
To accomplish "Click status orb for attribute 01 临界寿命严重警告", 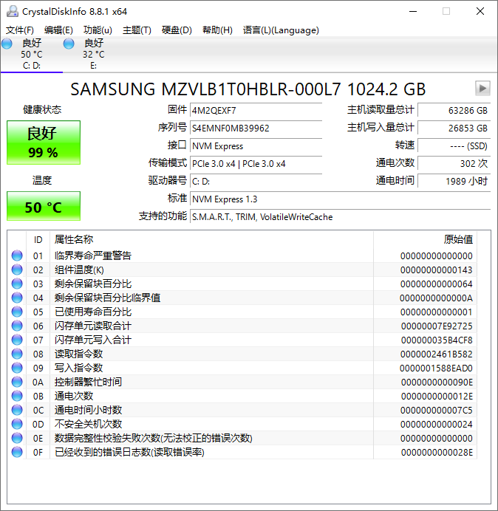I will pos(17,256).
